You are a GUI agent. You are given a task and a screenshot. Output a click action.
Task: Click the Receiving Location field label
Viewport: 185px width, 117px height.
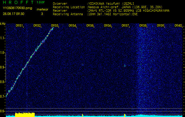[x=69, y=7]
